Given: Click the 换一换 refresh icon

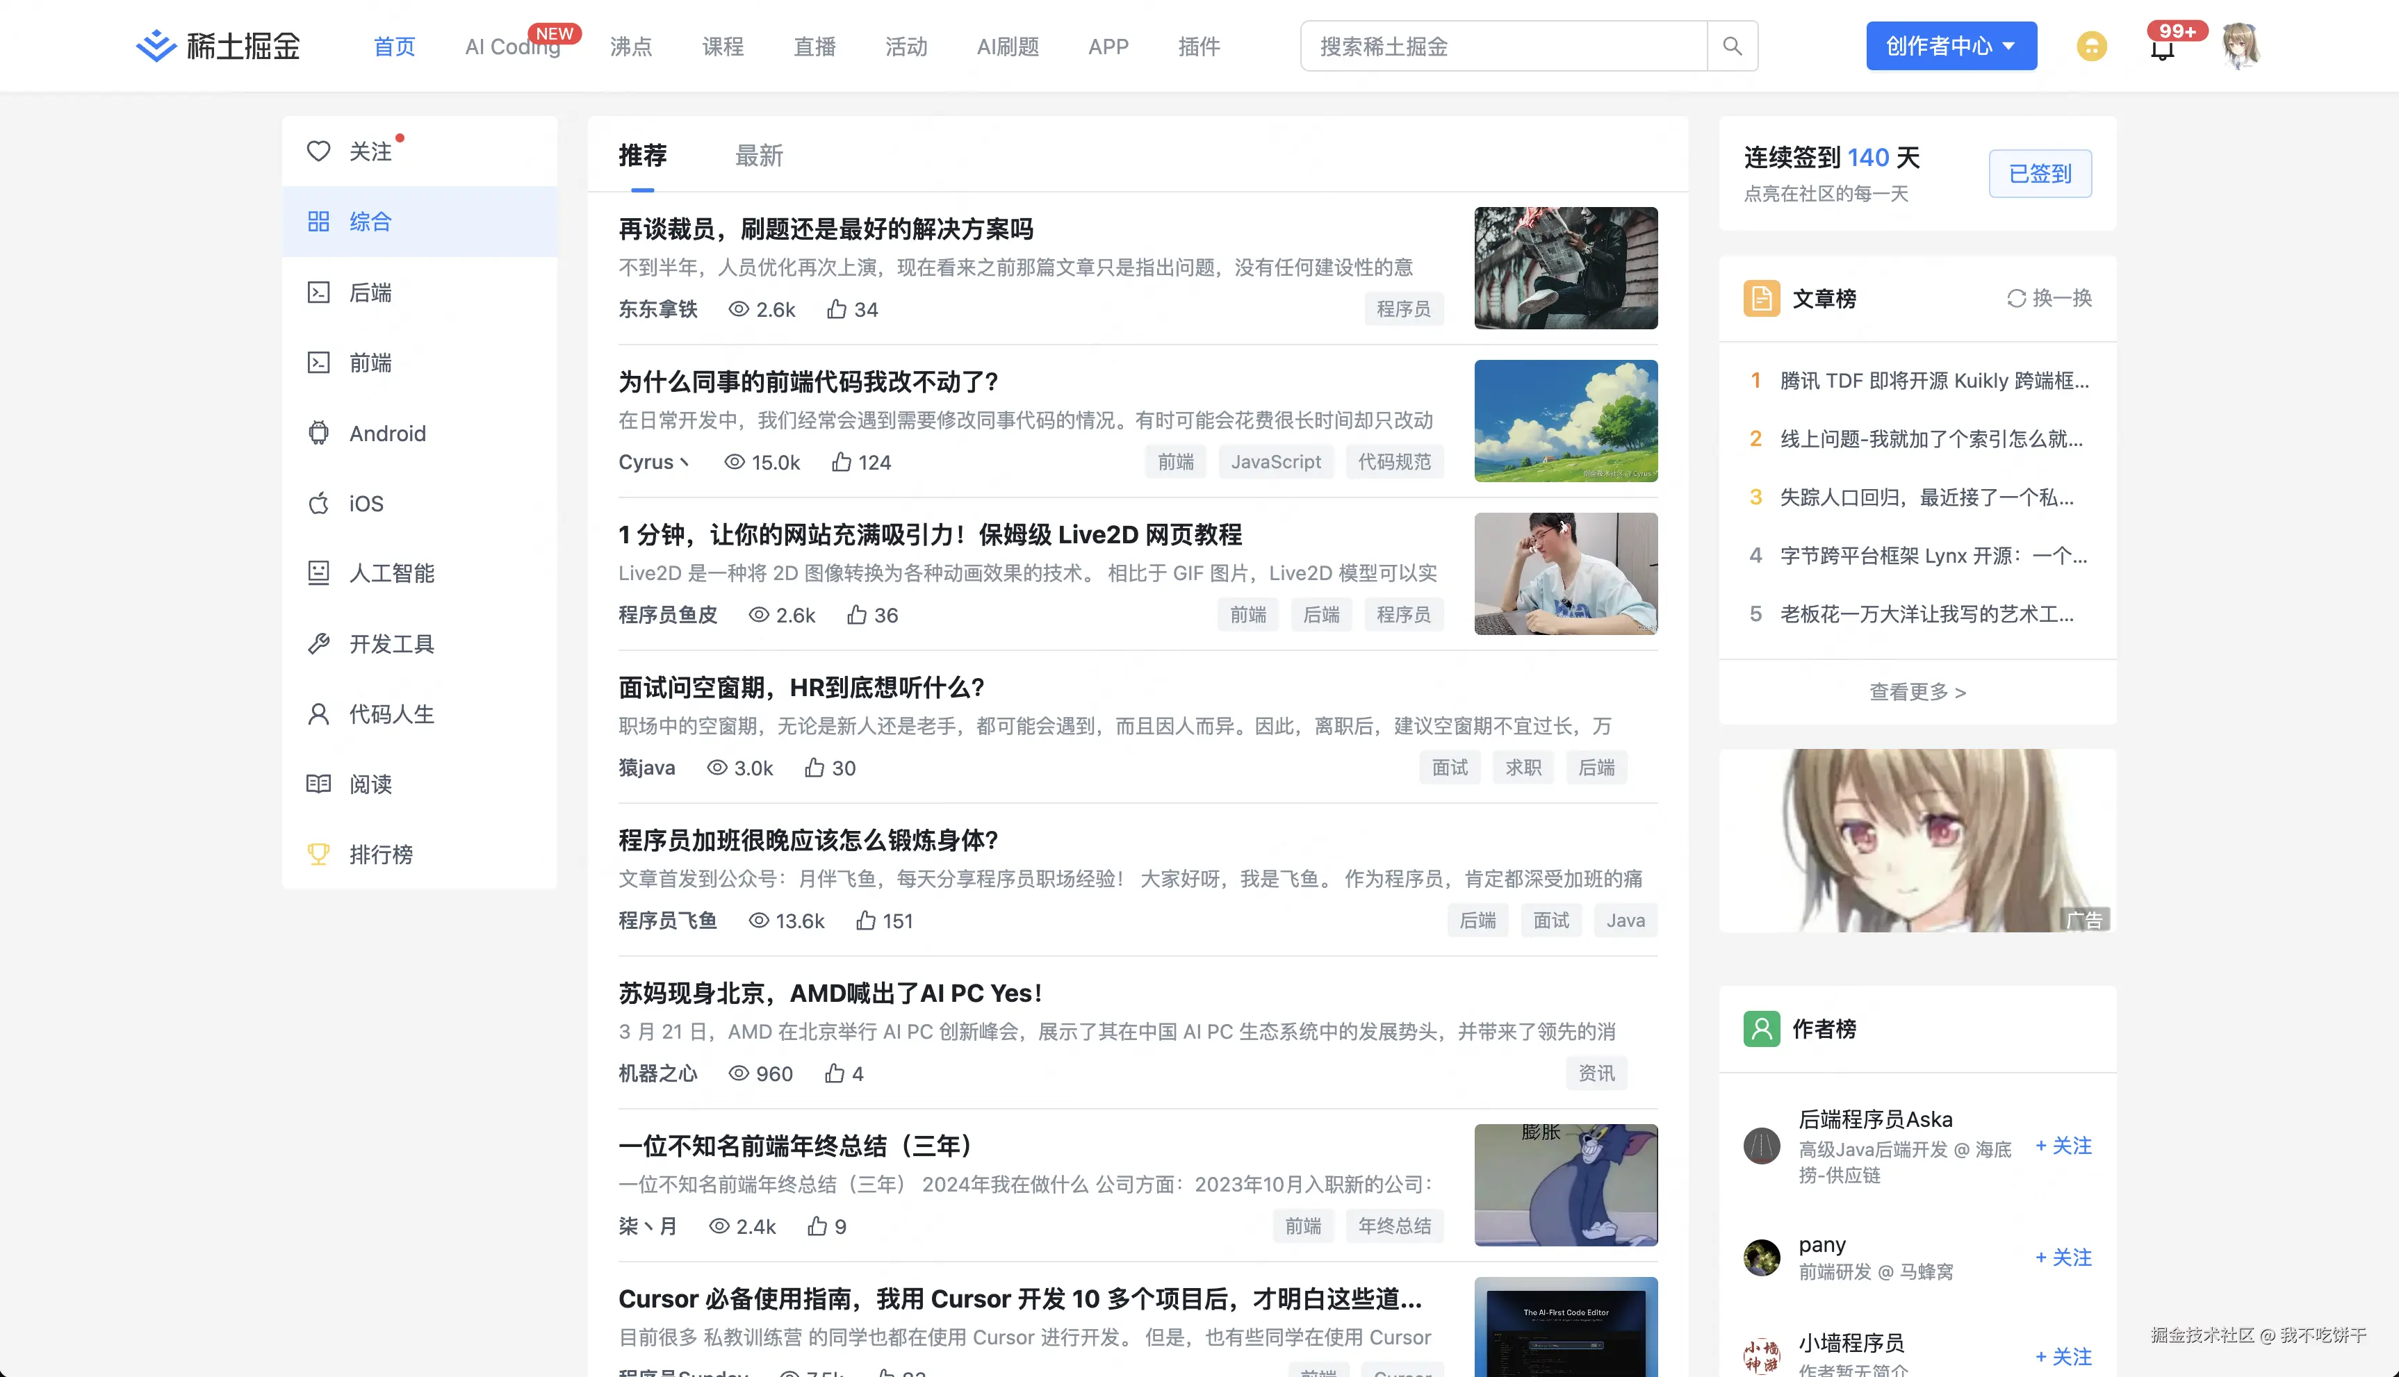Looking at the screenshot, I should [x=2016, y=299].
